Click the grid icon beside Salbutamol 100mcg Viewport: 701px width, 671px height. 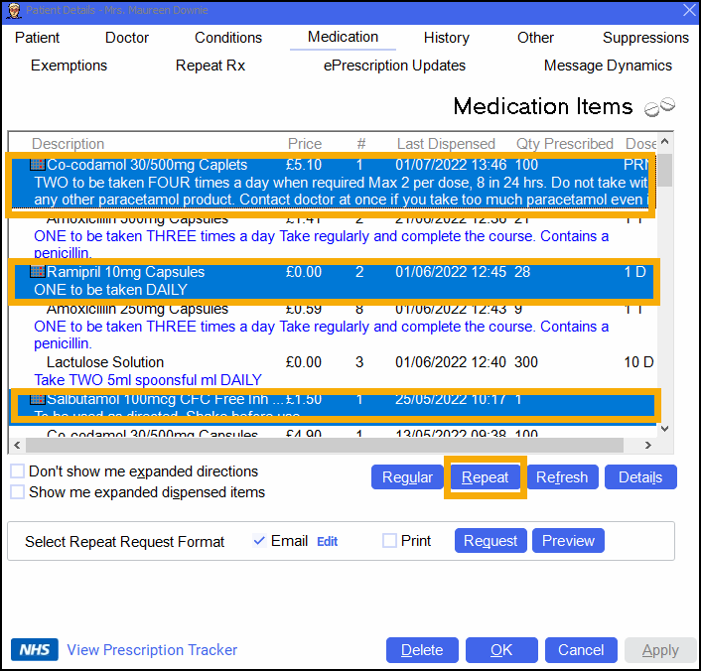[x=38, y=399]
